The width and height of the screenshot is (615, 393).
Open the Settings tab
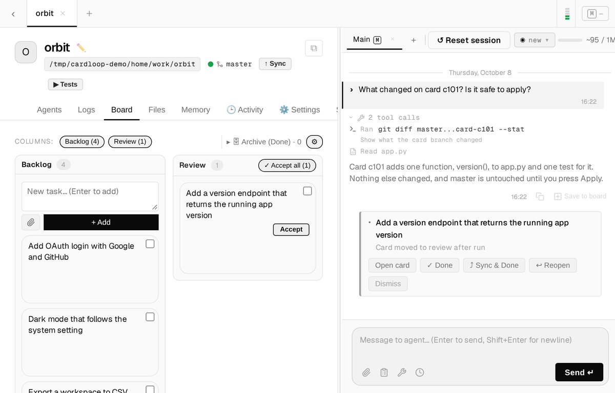pyautogui.click(x=299, y=110)
